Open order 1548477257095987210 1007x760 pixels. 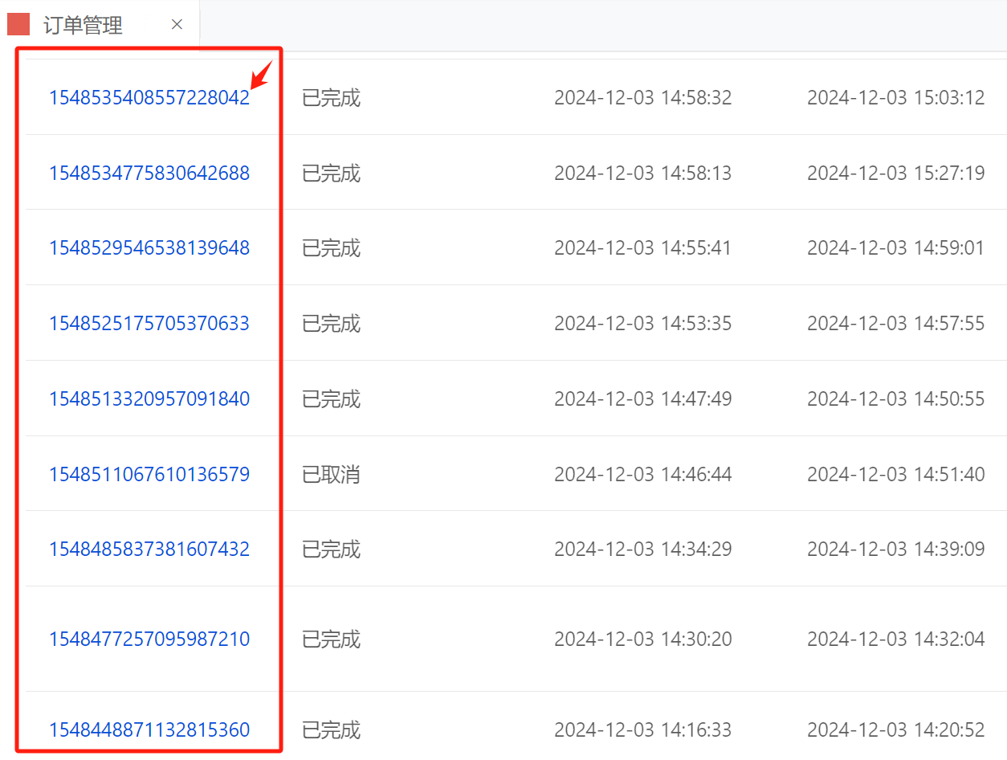[149, 639]
